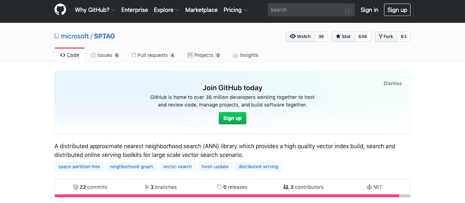Screen dimensions: 465x203
Task: Select the fresh-update topic tag
Action: (215, 167)
